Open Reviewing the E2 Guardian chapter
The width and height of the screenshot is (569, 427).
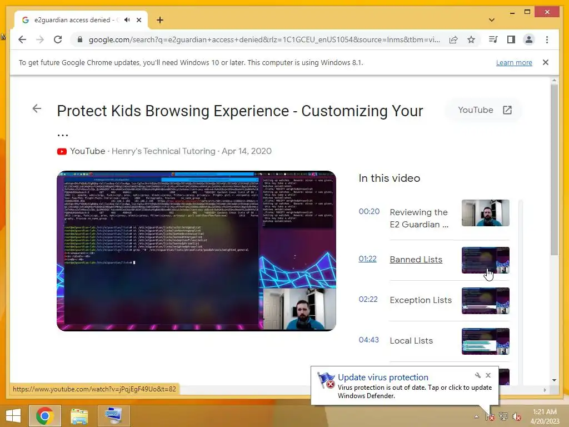[x=419, y=218]
